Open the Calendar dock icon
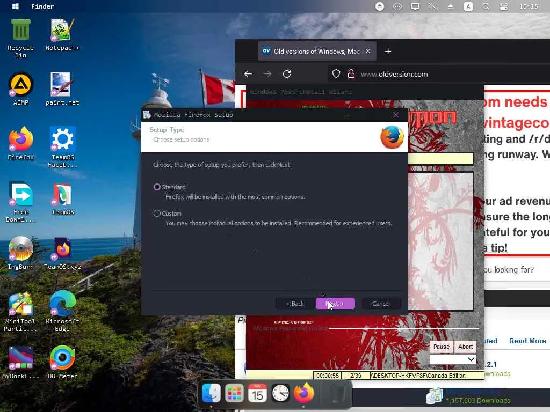550x412 pixels. click(x=257, y=393)
